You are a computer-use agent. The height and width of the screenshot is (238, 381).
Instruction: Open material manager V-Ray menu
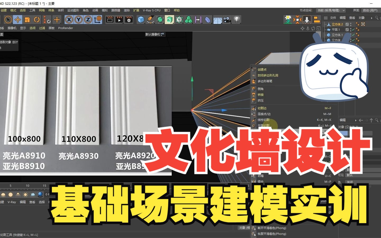pyautogui.click(x=12, y=202)
